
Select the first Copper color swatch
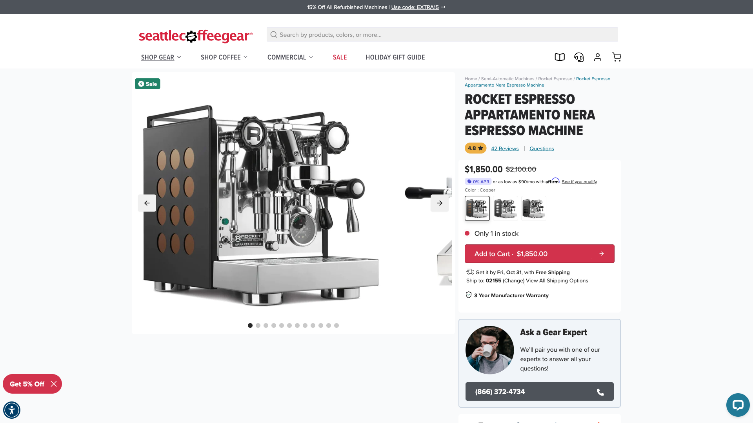(477, 208)
